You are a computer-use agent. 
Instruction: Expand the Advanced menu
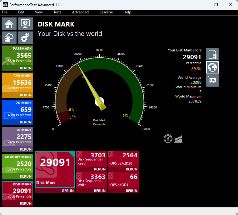click(x=80, y=12)
